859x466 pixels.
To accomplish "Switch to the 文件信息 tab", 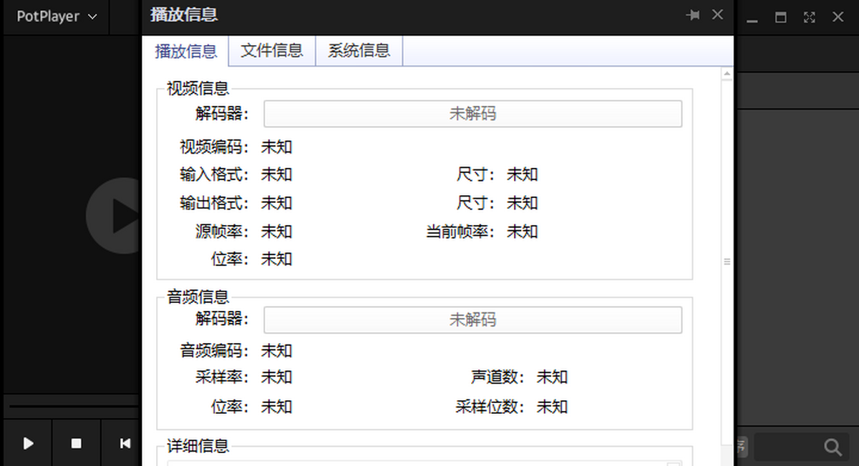I will 272,51.
